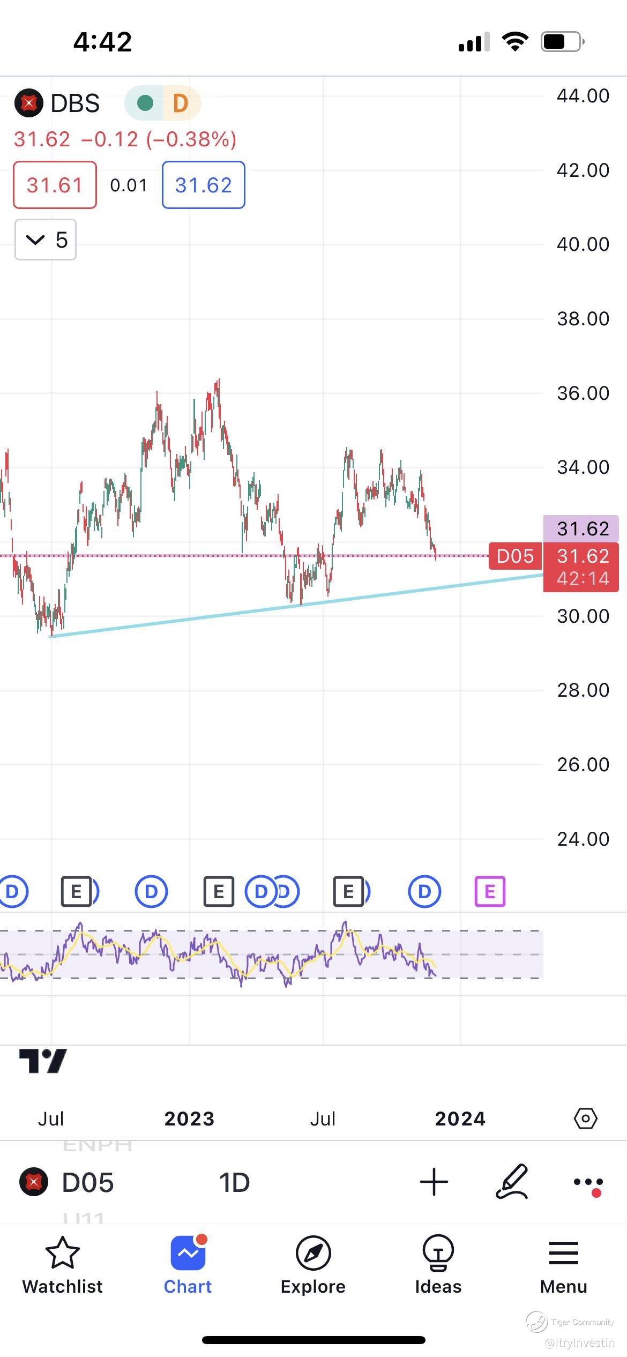
Task: Tap the DBS logo icon at top
Action: 28,103
